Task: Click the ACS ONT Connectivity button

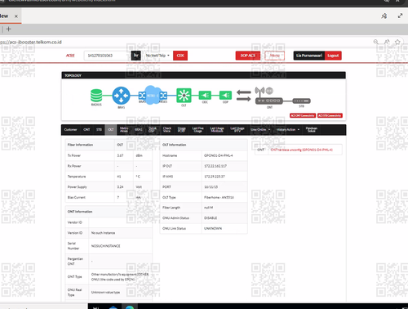Action: coord(303,115)
